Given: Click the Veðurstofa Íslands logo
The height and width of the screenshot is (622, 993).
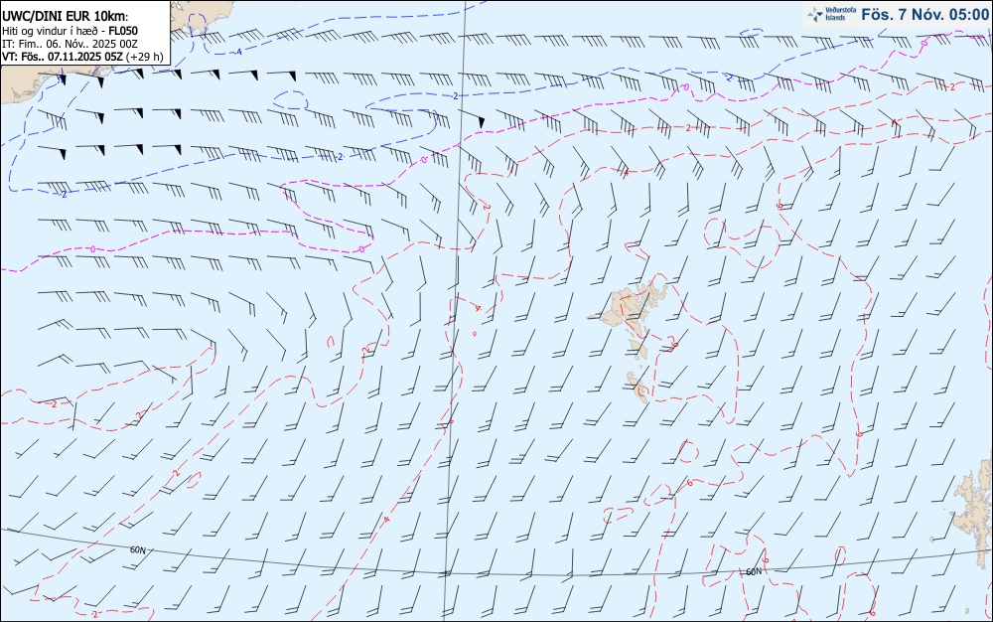Looking at the screenshot, I should [x=832, y=14].
